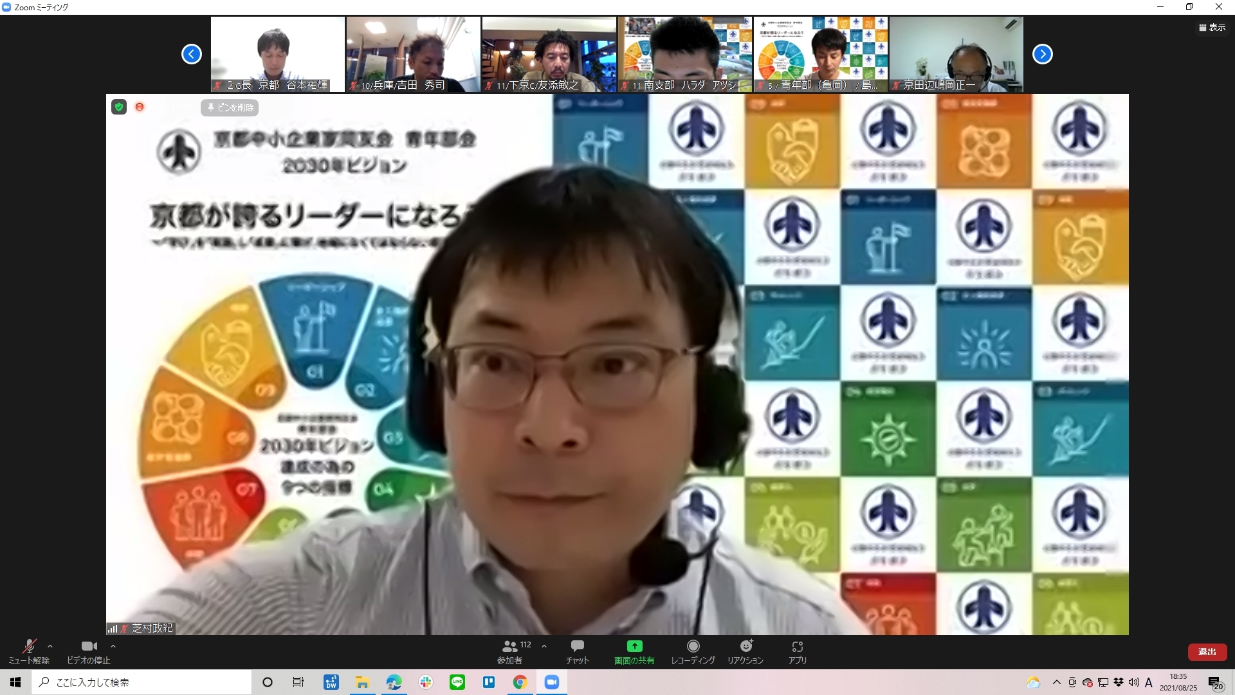Open the DW app on taskbar
Viewport: 1235px width, 695px height.
point(331,682)
